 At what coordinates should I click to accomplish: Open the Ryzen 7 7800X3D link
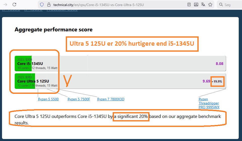(x=111, y=99)
